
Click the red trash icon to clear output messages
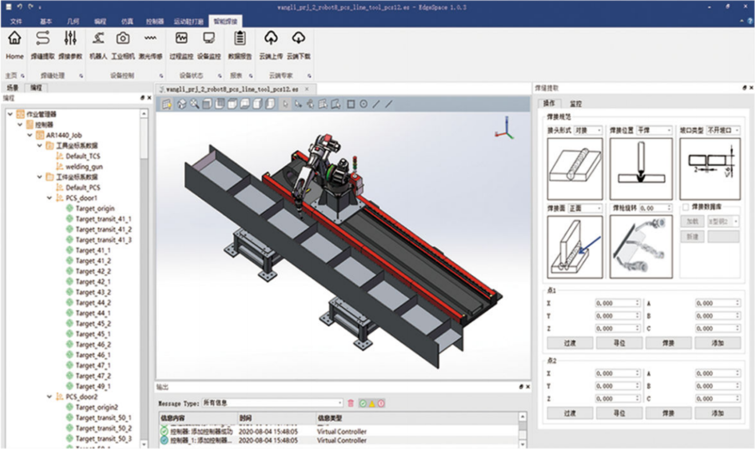click(351, 403)
